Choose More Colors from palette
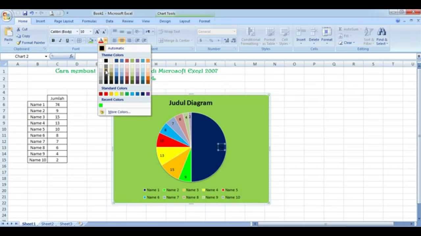Screen dimensions: 421x236 (x=124, y=112)
